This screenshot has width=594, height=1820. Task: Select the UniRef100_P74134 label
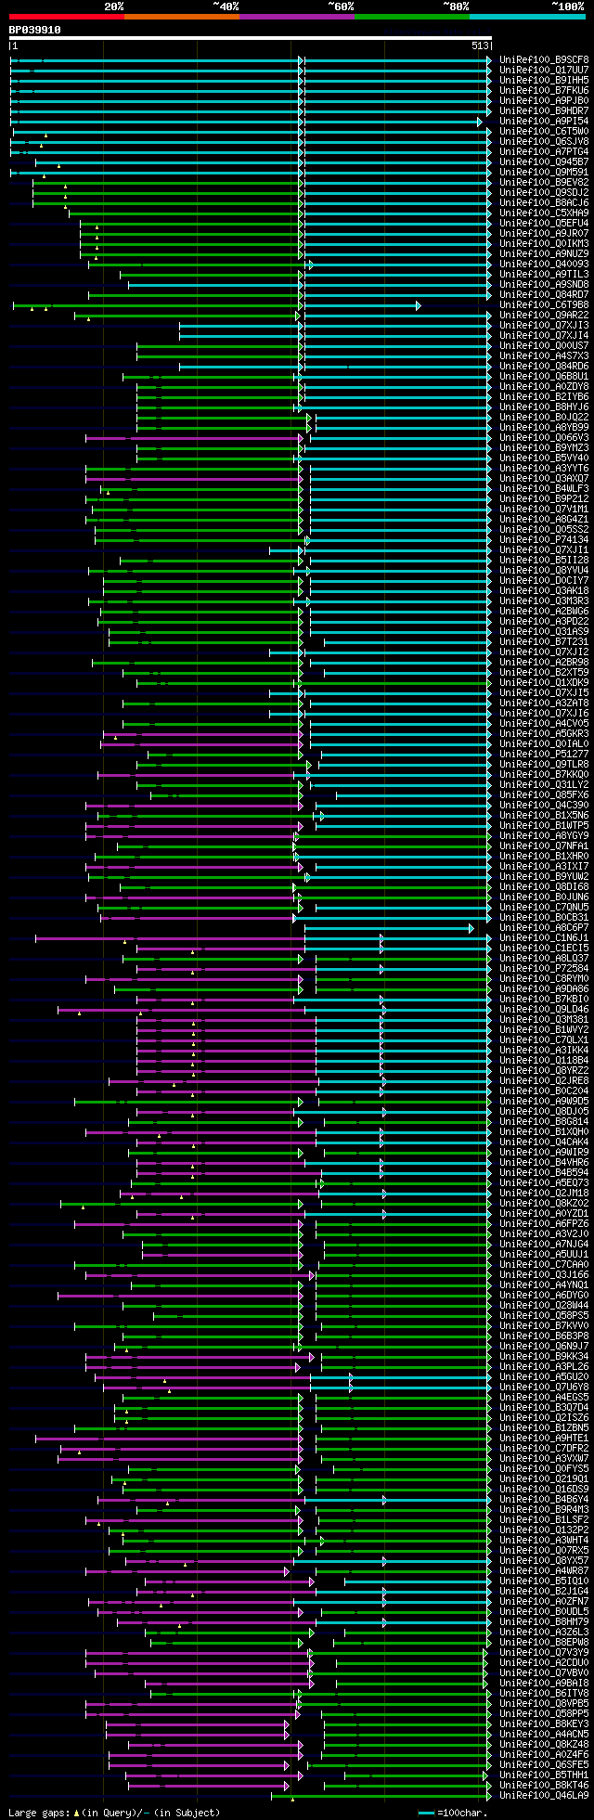pyautogui.click(x=544, y=539)
